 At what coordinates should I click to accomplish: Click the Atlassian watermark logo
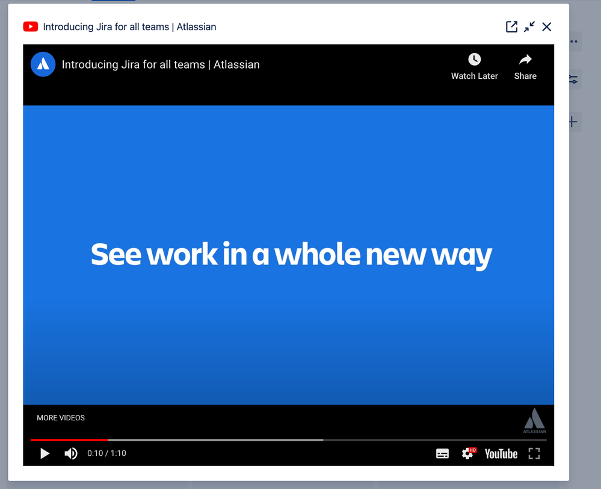click(535, 421)
